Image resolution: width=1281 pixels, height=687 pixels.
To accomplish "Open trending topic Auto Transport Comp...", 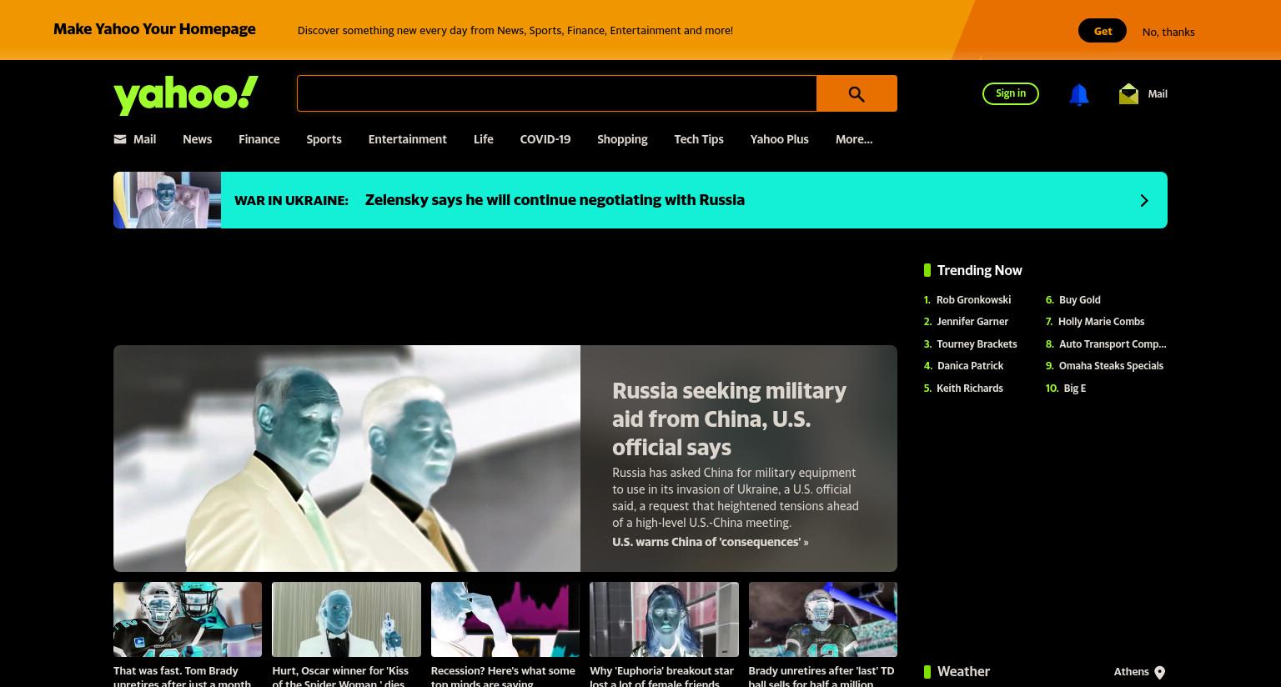I will tap(1113, 344).
